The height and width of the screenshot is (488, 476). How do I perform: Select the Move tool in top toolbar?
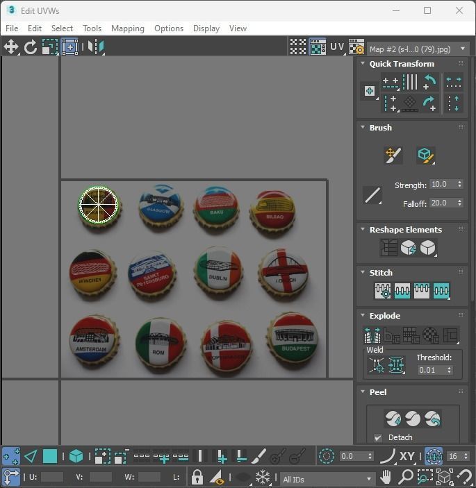(x=11, y=47)
